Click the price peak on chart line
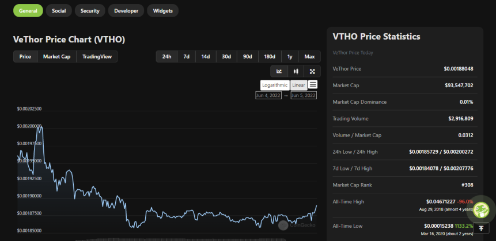Screen dimensions: 496x241 [40, 127]
